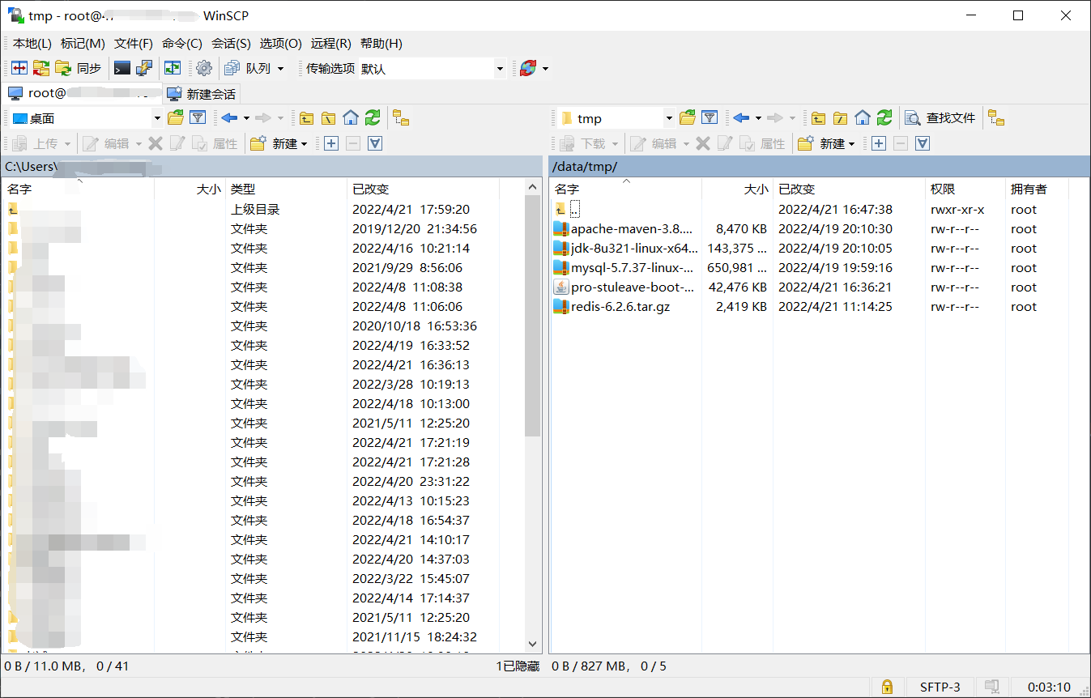Click the remote panel open directory icon

point(687,118)
